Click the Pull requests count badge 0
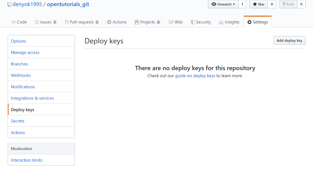The image size is (314, 180). click(97, 22)
